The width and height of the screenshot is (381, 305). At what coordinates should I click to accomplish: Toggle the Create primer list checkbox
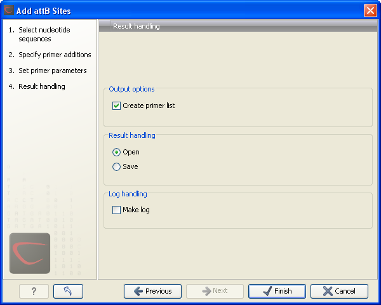[x=116, y=105]
